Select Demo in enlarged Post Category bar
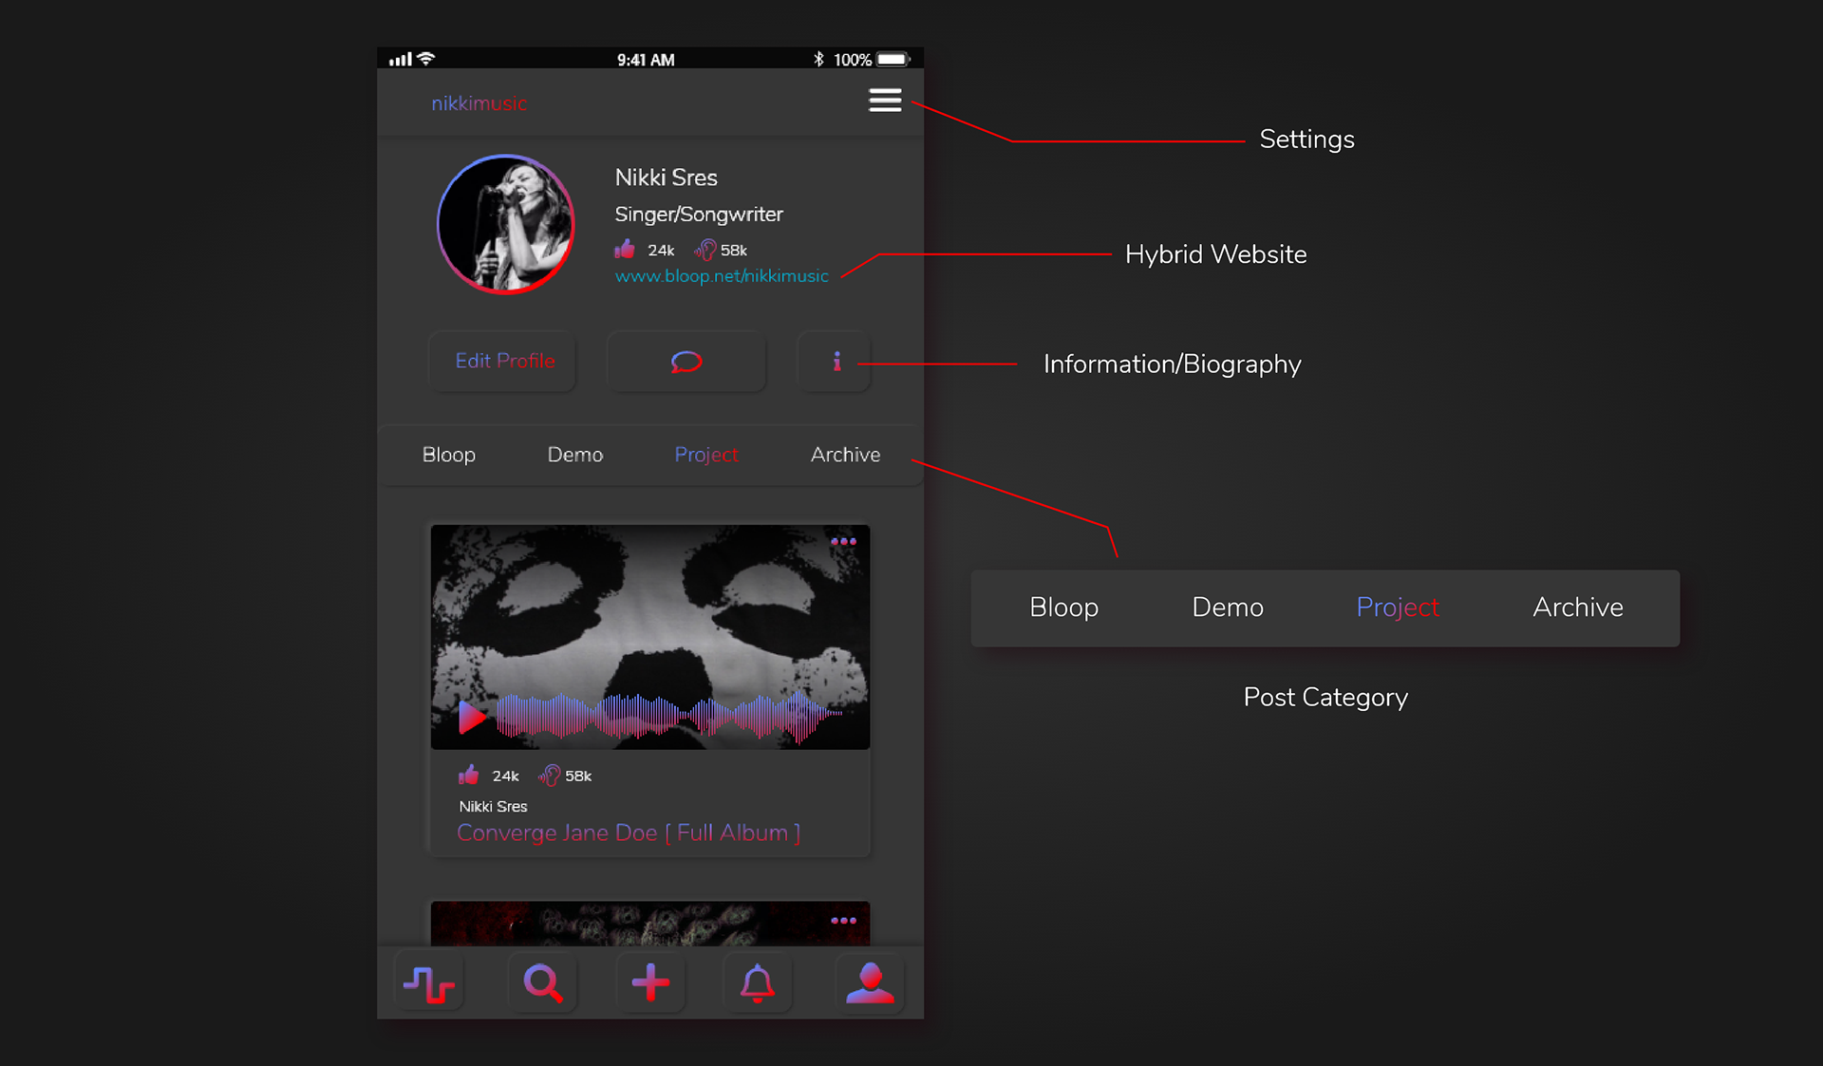This screenshot has height=1066, width=1823. point(1228,608)
